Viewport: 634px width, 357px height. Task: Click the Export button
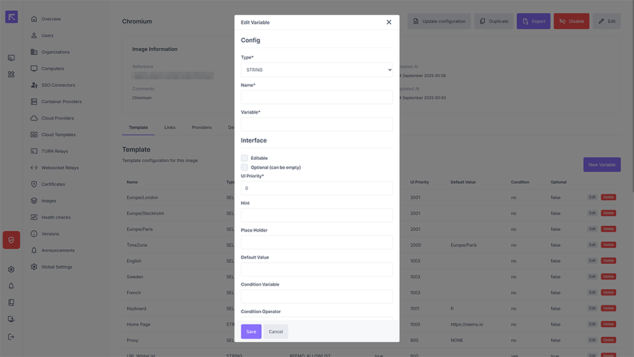click(533, 22)
